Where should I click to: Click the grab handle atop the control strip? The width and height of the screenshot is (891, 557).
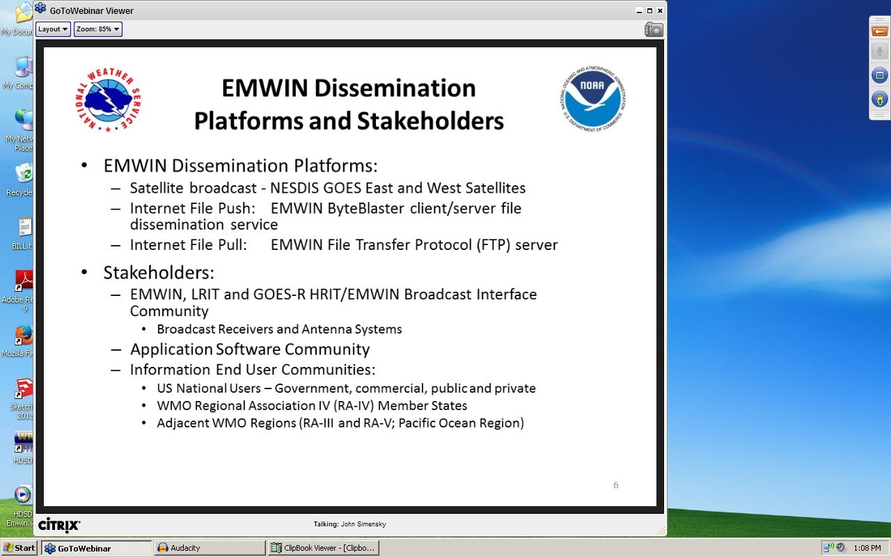(880, 18)
